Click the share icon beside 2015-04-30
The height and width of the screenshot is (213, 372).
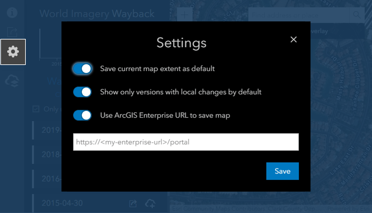pos(133,204)
